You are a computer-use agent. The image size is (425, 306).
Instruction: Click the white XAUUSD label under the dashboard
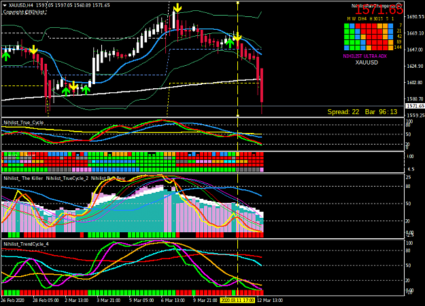[367, 62]
